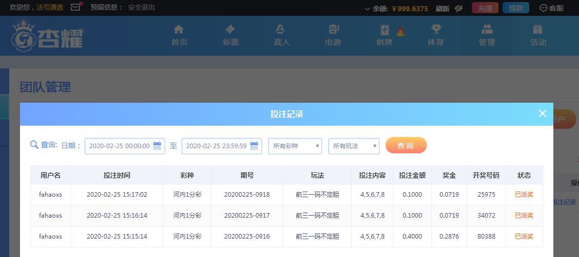579x257 pixels.
Task: Click fahaoxs in the 0918 row
Action: [50, 195]
